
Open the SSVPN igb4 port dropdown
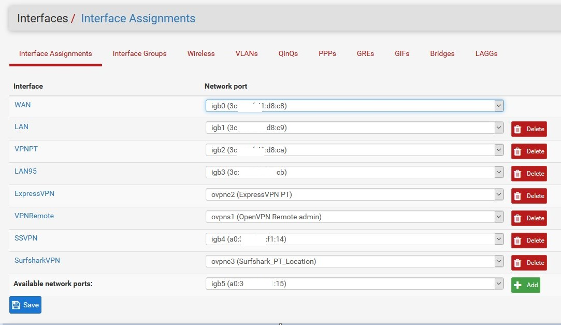pos(354,239)
